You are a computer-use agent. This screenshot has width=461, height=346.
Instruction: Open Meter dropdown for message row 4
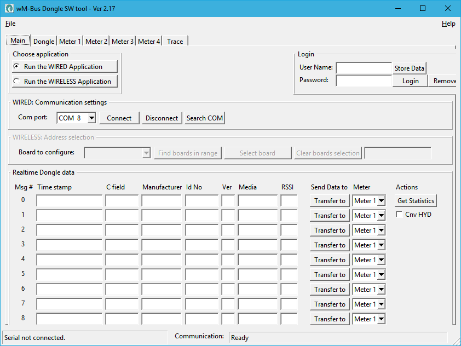[x=381, y=260]
